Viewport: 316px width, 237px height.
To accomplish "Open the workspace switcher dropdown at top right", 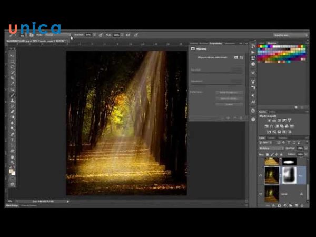I will pyautogui.click(x=290, y=35).
